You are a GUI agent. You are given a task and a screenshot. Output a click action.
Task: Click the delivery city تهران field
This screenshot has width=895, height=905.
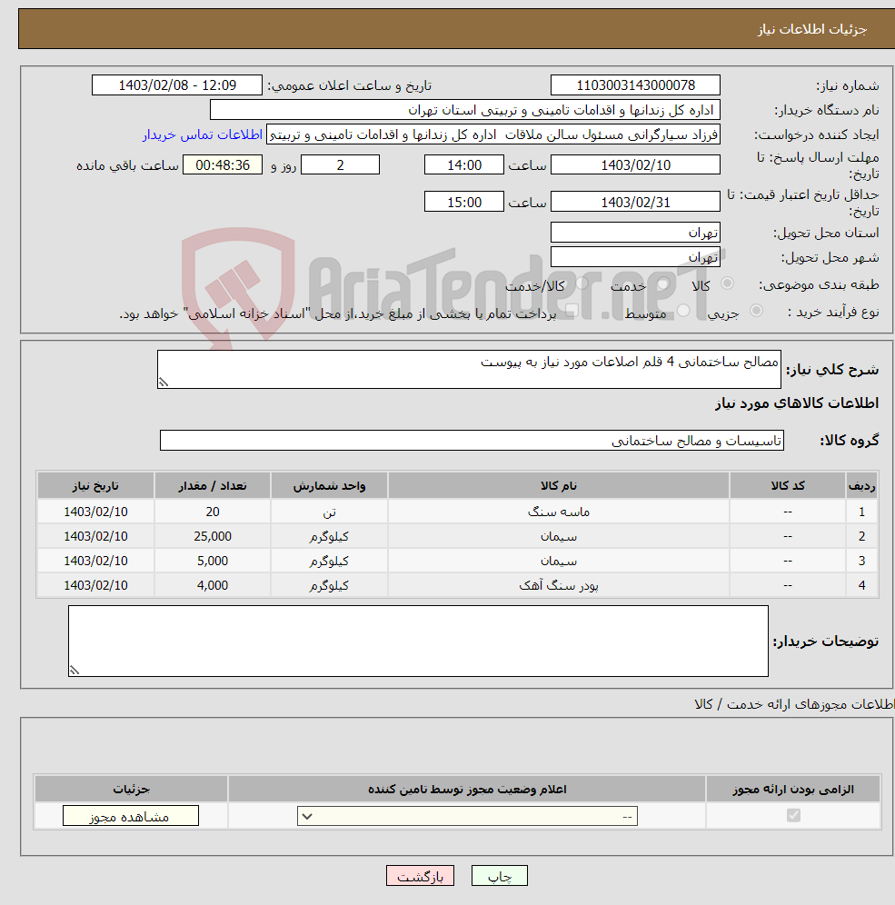[x=635, y=257]
